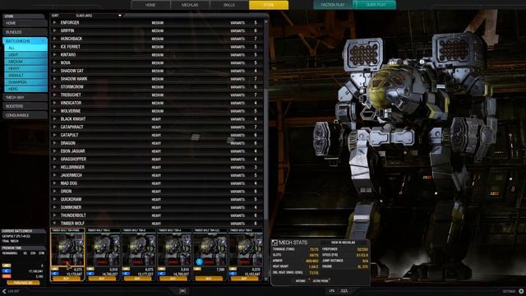Open the Quick Play tab
Image resolution: width=526 pixels, height=296 pixels.
[x=376, y=5]
